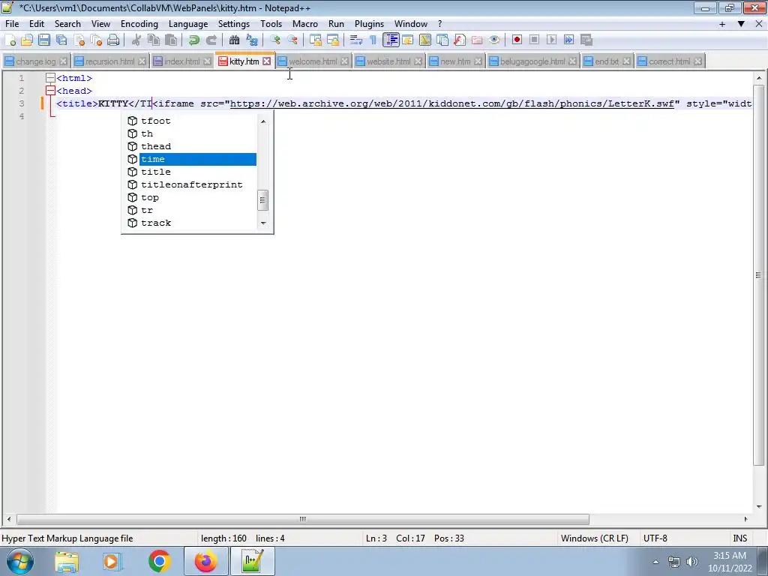This screenshot has height=576, width=768.
Task: Save the current file with Save icon
Action: coord(44,40)
